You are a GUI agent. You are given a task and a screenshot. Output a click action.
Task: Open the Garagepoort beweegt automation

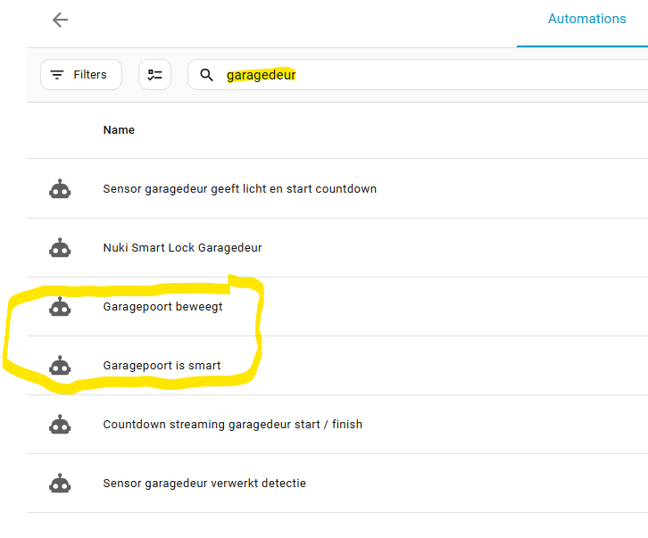click(x=162, y=307)
